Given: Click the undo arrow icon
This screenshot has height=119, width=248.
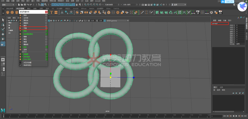Looking at the screenshot, I should click(28, 5).
